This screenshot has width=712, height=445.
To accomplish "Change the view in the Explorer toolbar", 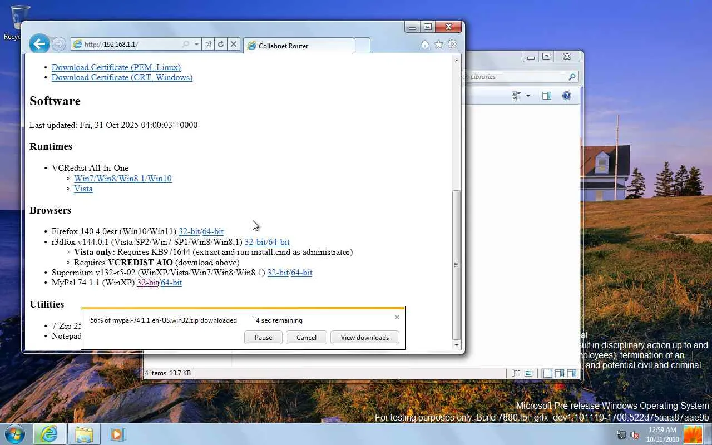I will pos(516,96).
